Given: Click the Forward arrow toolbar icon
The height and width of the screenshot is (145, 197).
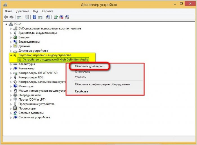Looking at the screenshot, I should click(x=12, y=17).
